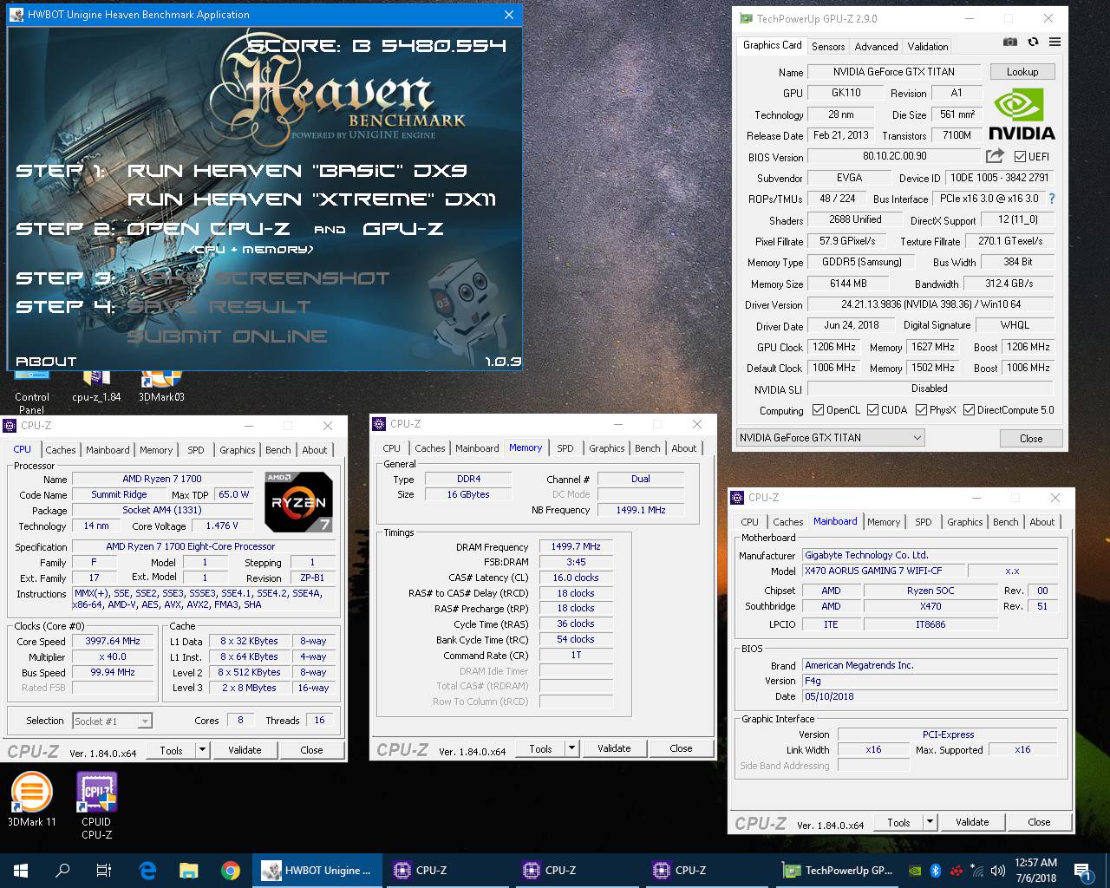
Task: Click the Lookup button in GPU-Z
Action: pos(1022,72)
